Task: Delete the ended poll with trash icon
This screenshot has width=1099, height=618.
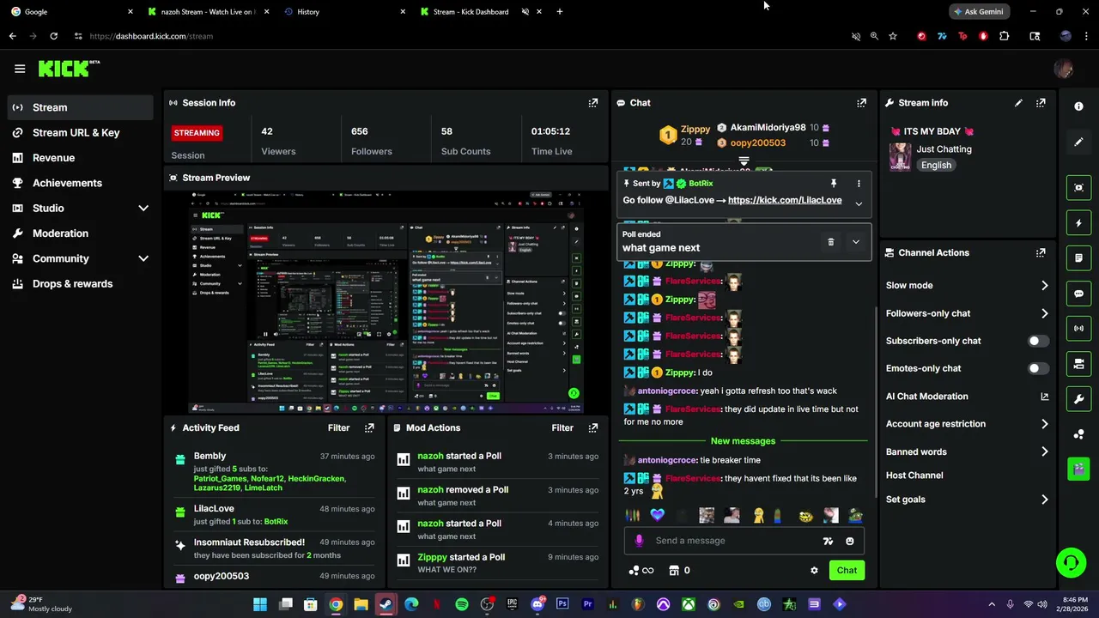Action: coord(830,242)
